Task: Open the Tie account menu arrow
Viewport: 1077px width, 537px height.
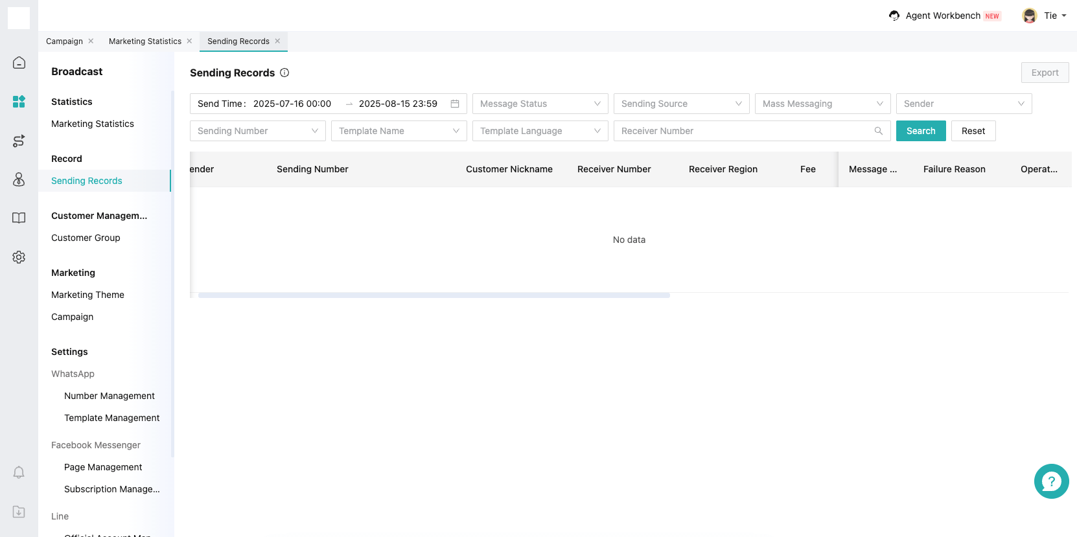Action: tap(1064, 16)
